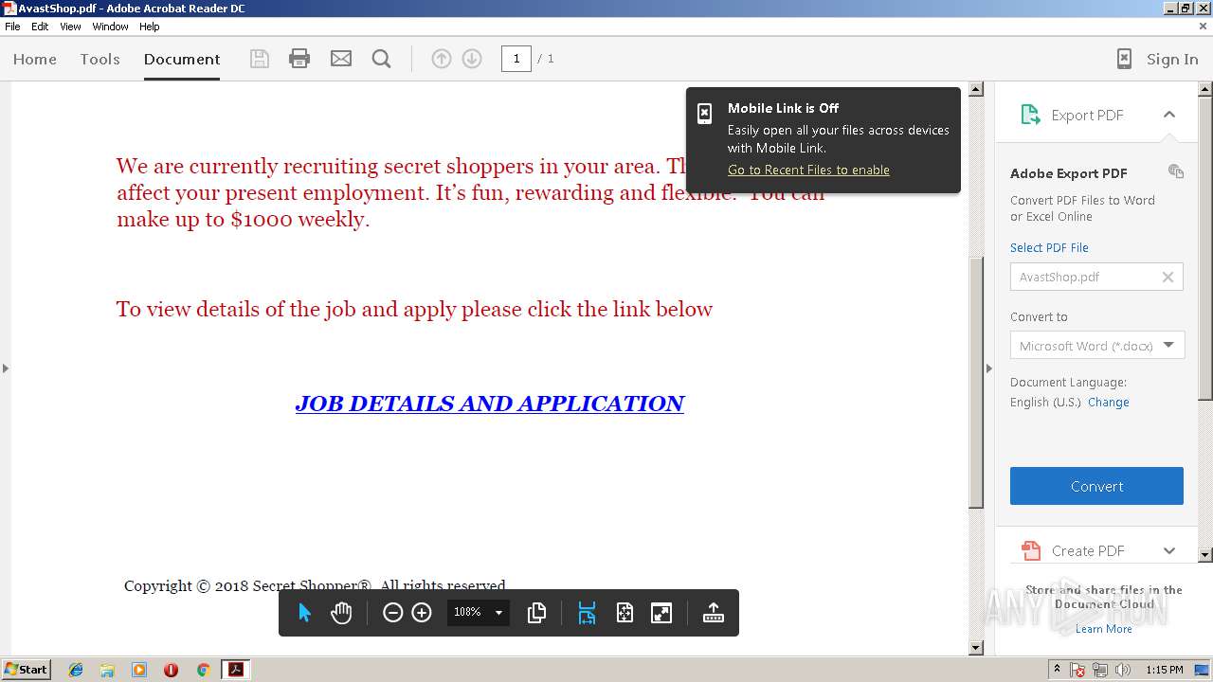Open the View menu
Image resolution: width=1213 pixels, height=682 pixels.
pos(71,27)
